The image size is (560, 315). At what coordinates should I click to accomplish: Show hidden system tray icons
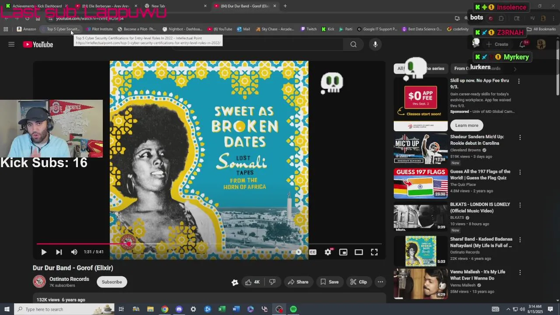coord(508,309)
